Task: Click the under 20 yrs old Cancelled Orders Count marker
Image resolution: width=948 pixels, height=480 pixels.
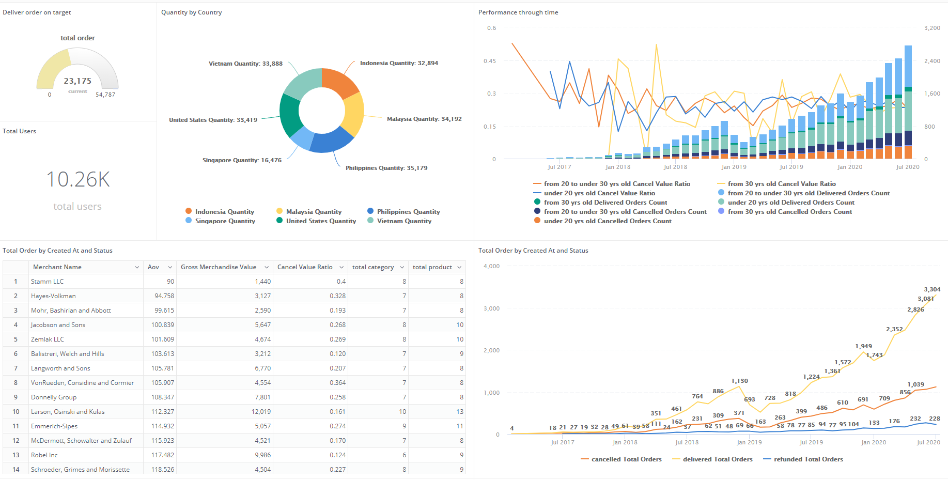Action: coord(537,221)
